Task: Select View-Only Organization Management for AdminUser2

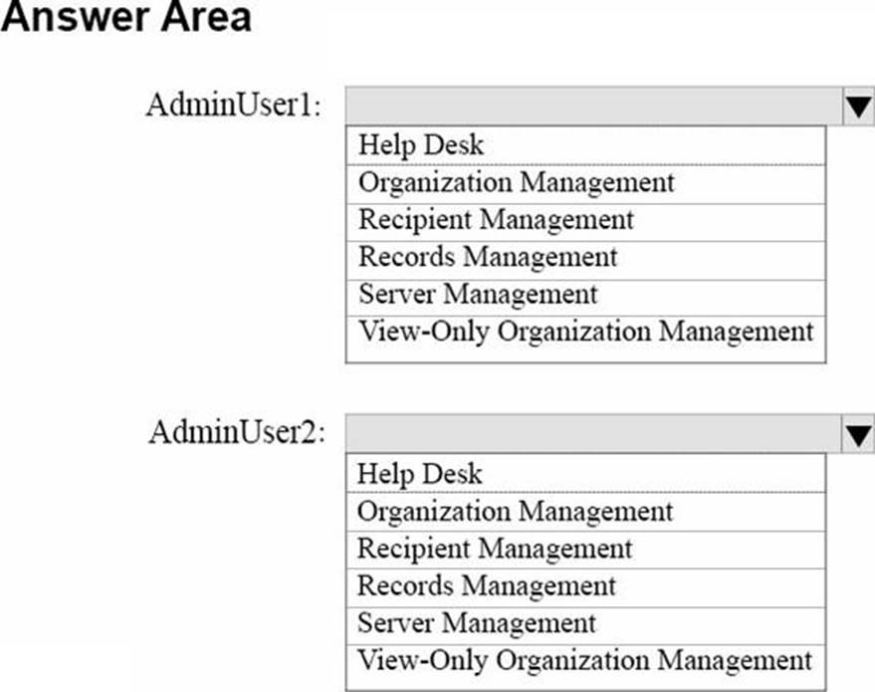Action: pyautogui.click(x=585, y=660)
